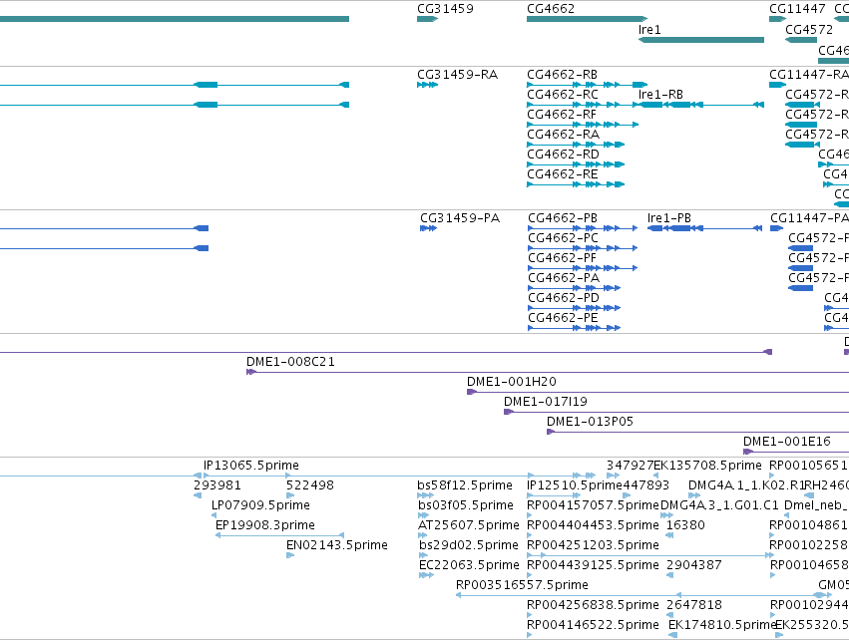Click the CG31459-RA transcript label
Viewport: 849px width, 640px height.
point(458,75)
